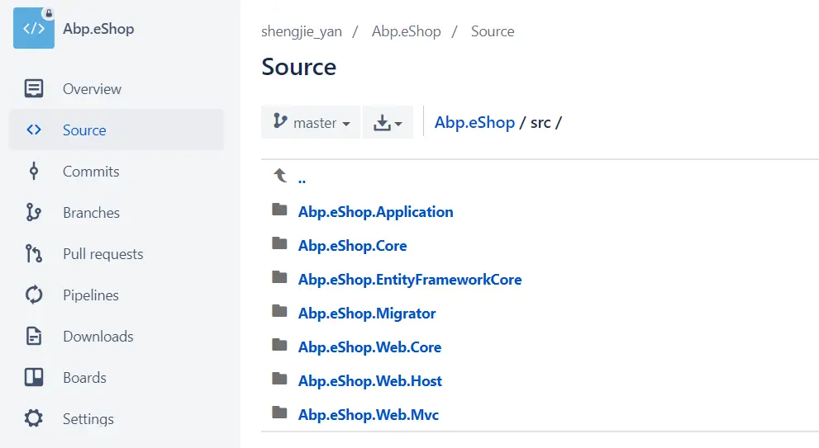
Task: Open the Abp.eShop.Web.Host folder
Action: (x=369, y=380)
